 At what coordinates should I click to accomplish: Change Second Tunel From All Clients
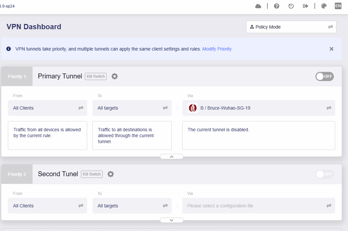coord(47,206)
